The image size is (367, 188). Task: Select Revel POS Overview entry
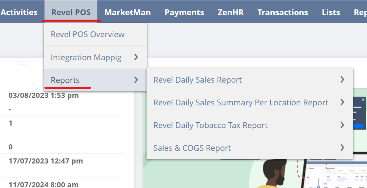[x=95, y=34]
